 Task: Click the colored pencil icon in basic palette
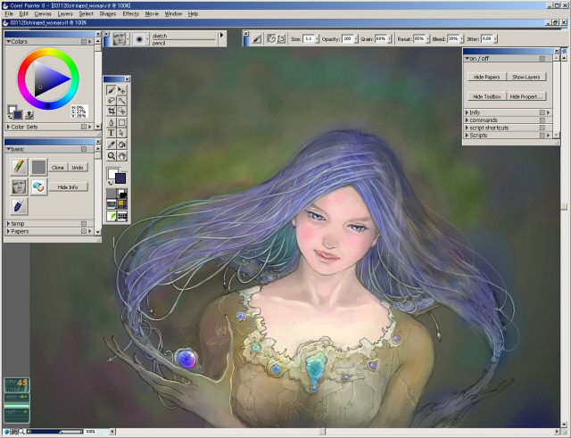point(19,167)
